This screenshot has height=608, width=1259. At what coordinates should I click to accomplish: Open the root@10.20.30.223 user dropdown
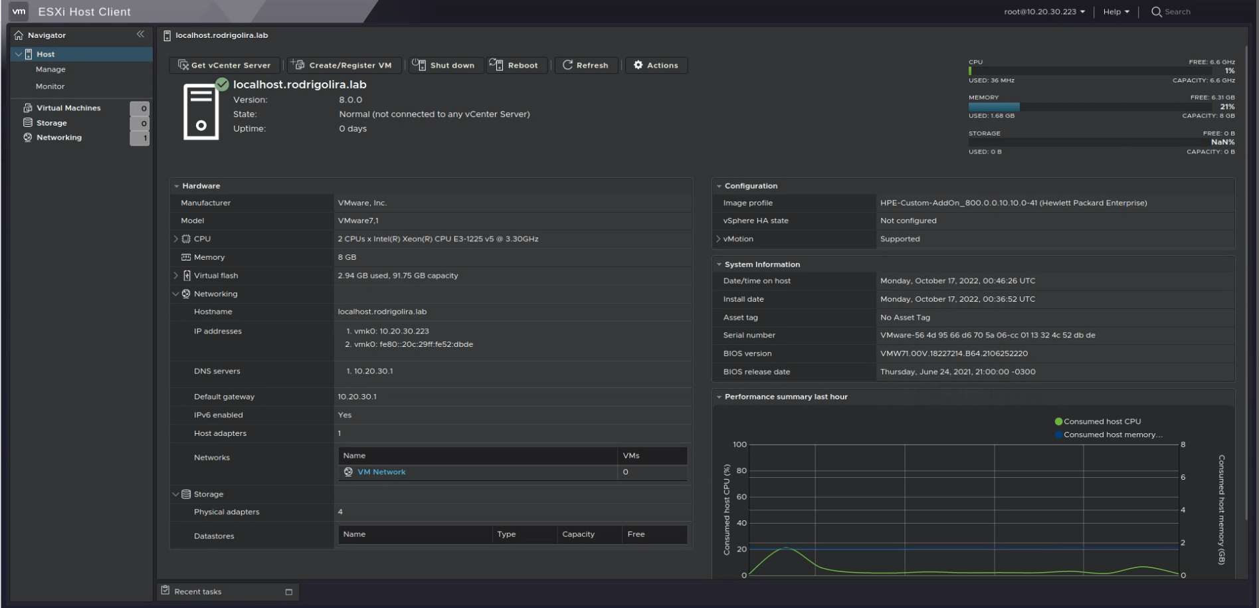(x=1044, y=12)
